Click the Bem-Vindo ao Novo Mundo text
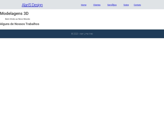164x123 pixels. [x=18, y=19]
